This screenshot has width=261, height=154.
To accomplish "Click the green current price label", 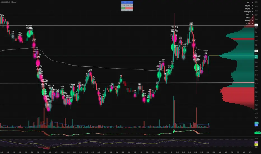I will (256, 57).
